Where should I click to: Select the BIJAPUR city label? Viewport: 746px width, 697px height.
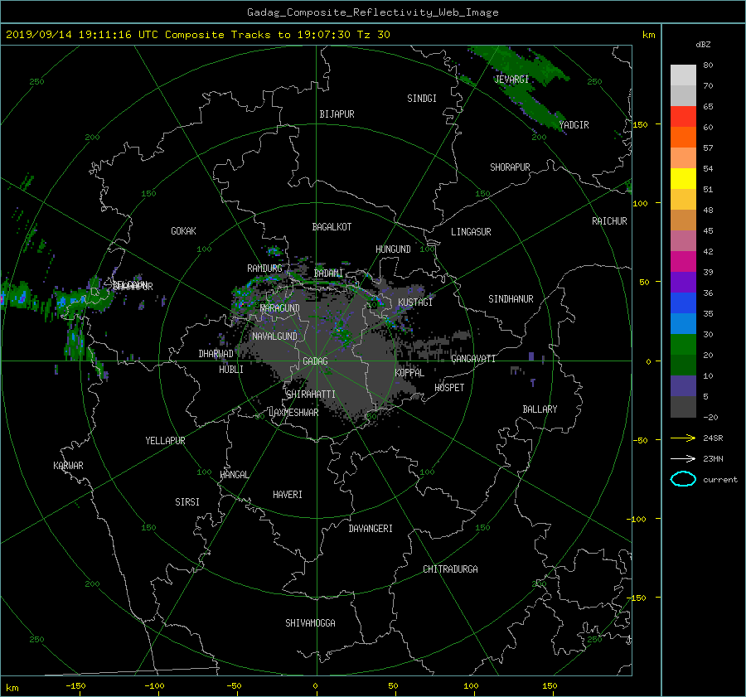click(337, 114)
